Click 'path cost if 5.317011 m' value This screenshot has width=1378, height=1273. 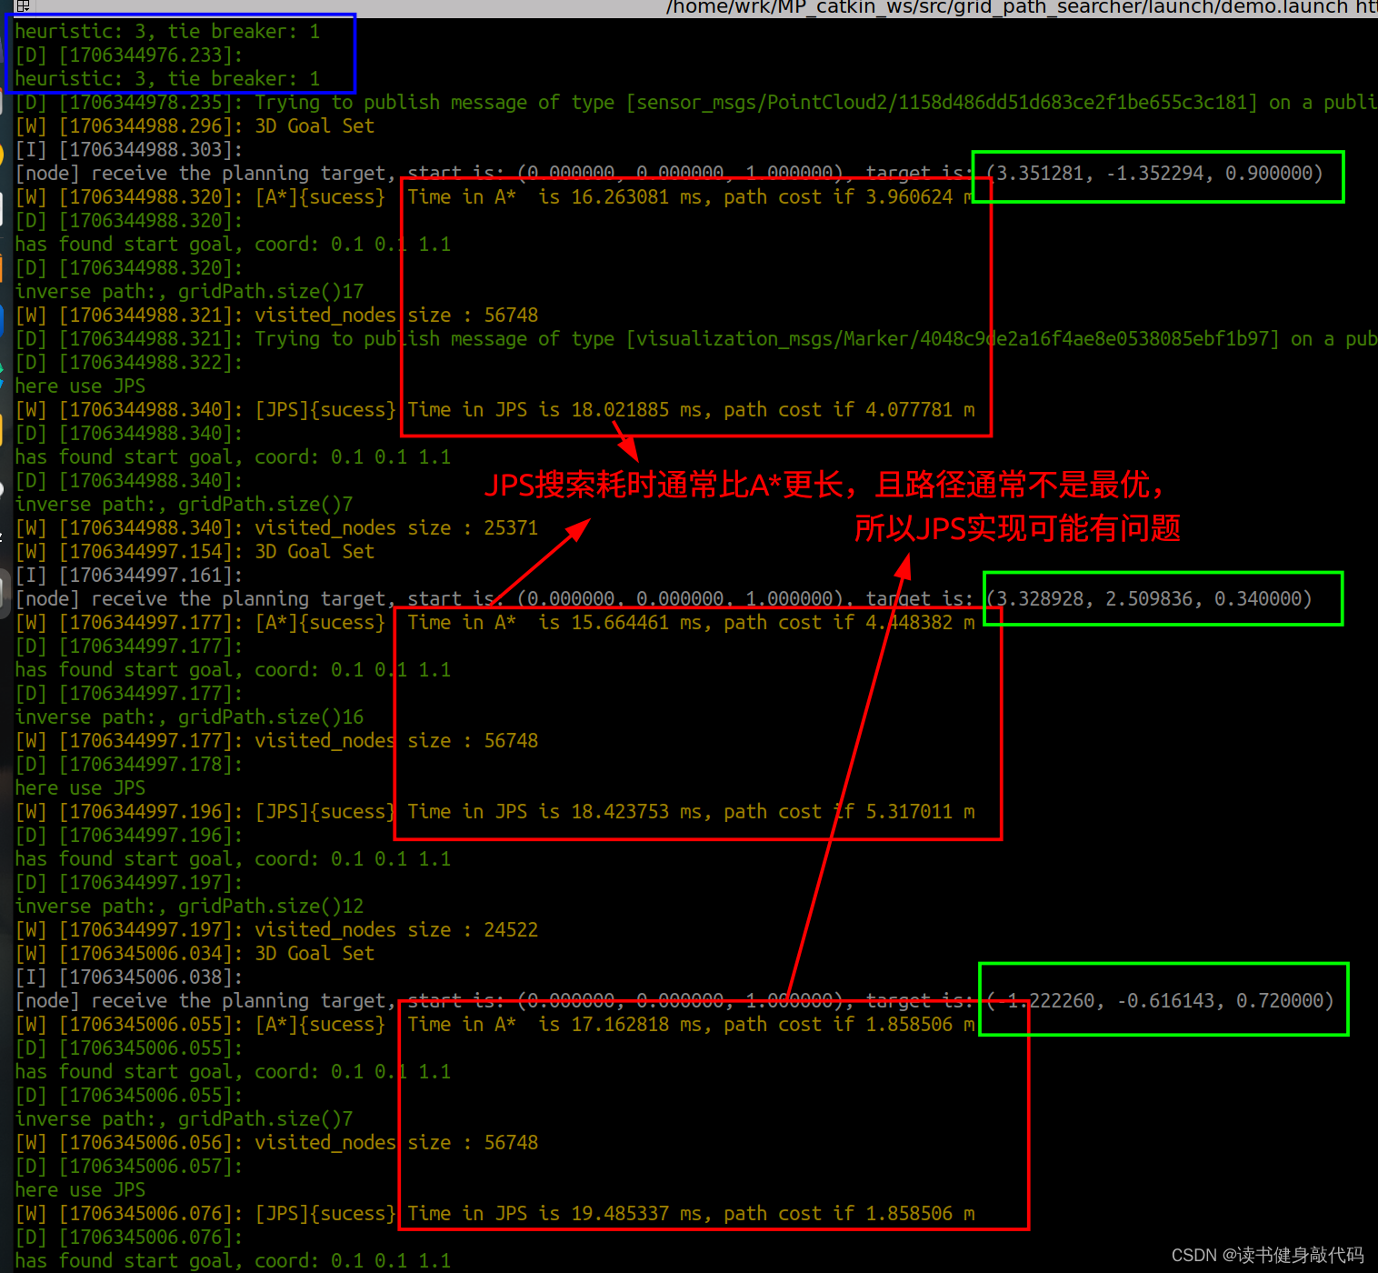[x=849, y=812]
